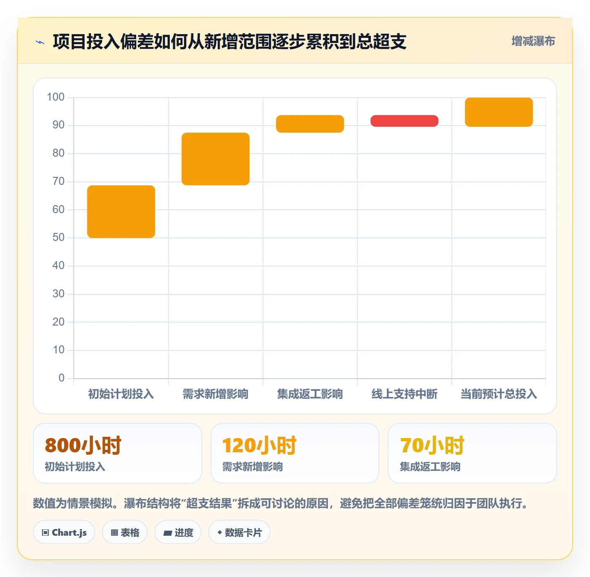Click the Chart.js tag pill
Image resolution: width=590 pixels, height=577 pixels.
coord(64,532)
